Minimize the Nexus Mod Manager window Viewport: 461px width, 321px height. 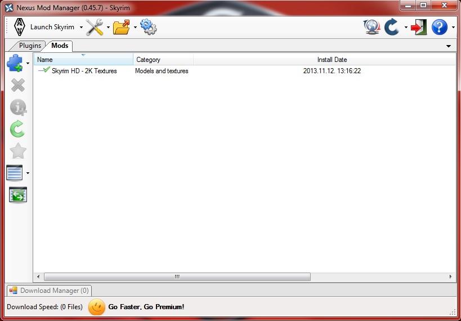click(408, 5)
